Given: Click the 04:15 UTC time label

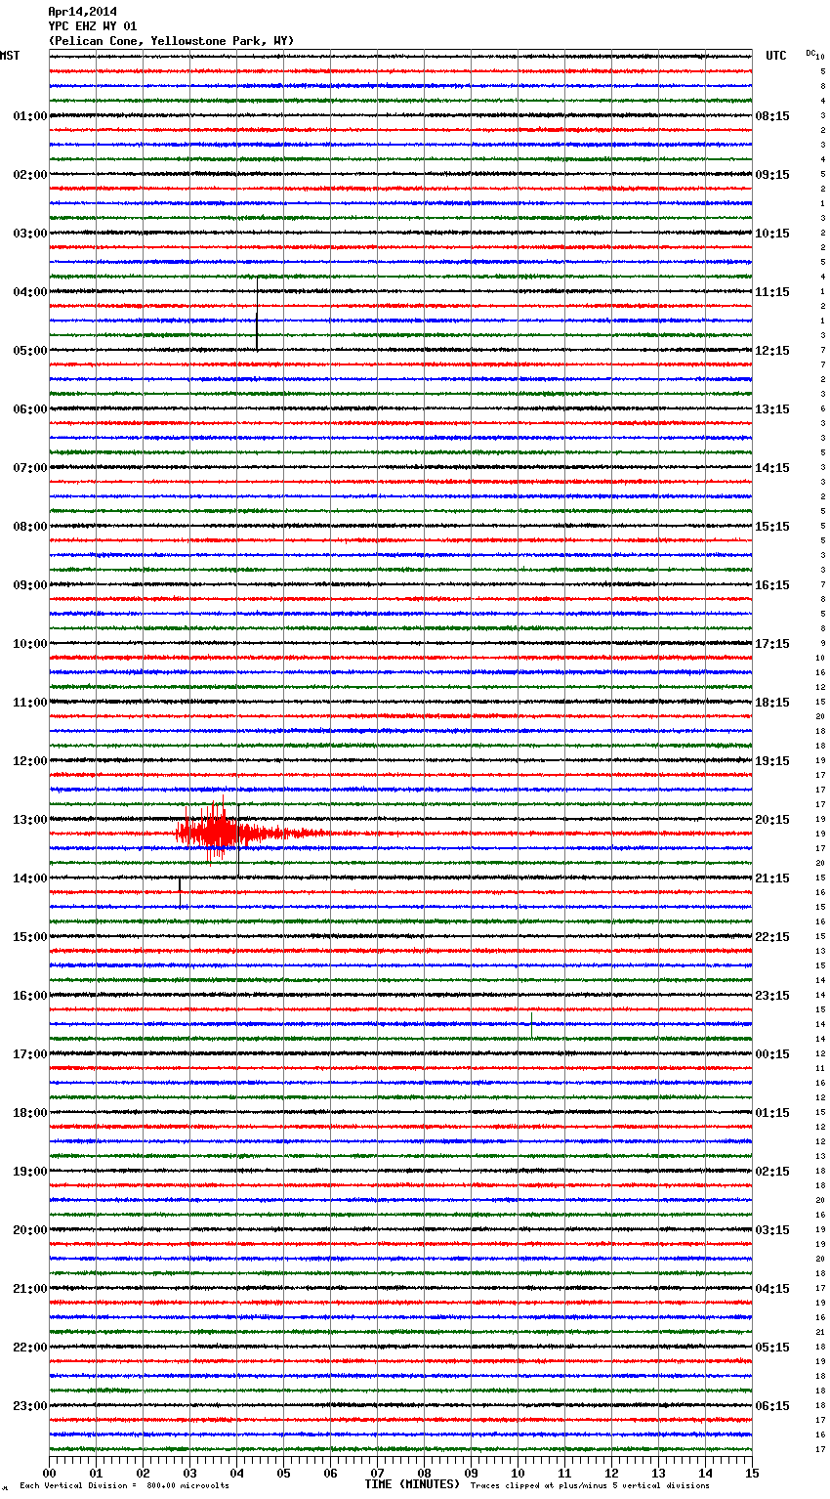Looking at the screenshot, I should 772,1289.
